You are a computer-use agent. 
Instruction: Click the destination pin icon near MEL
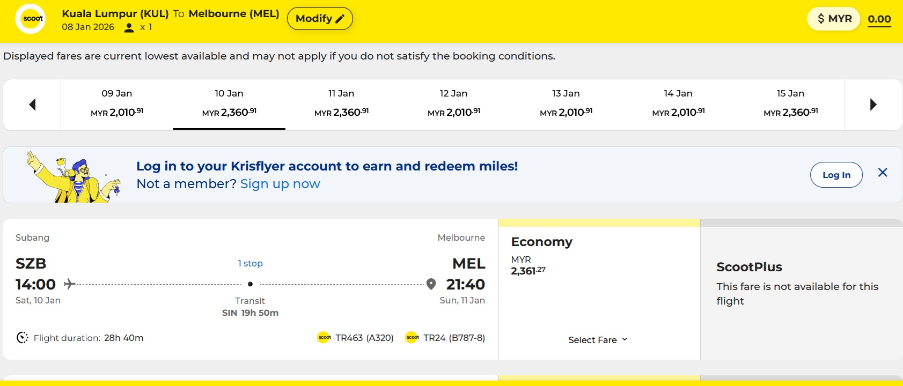tap(431, 284)
